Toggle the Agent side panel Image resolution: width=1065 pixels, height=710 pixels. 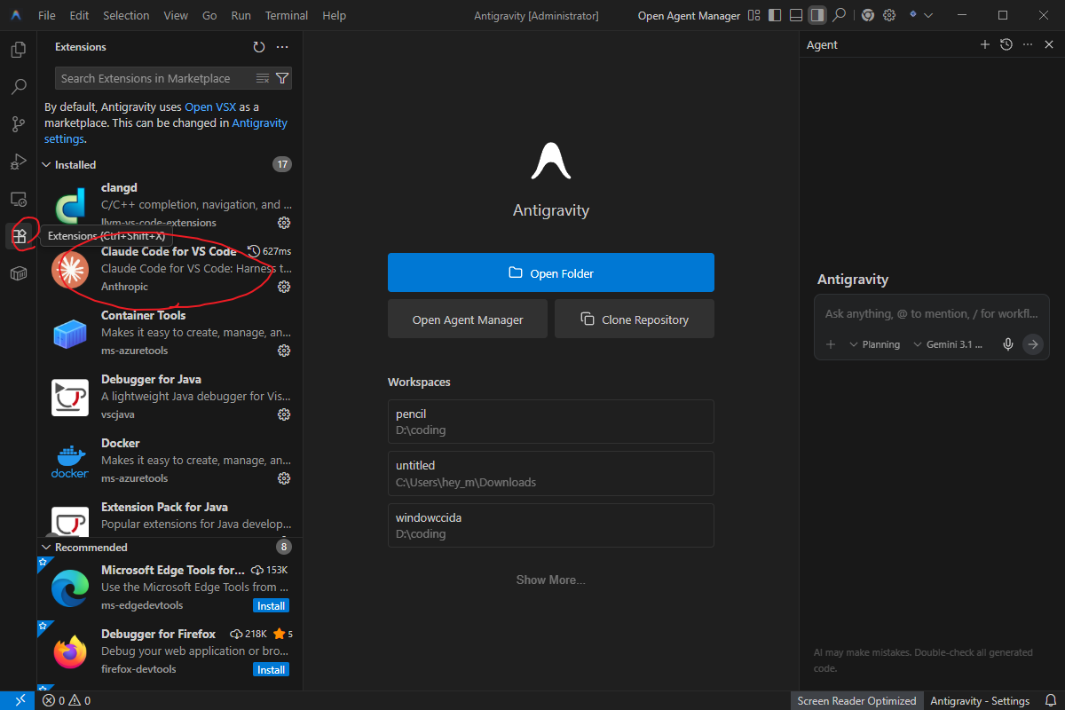point(817,15)
